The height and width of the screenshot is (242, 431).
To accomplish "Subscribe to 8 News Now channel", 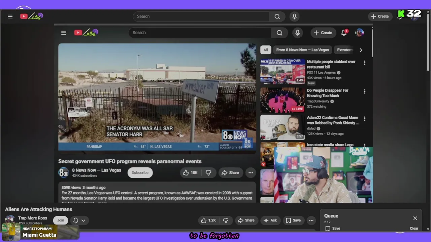I will tap(140, 173).
